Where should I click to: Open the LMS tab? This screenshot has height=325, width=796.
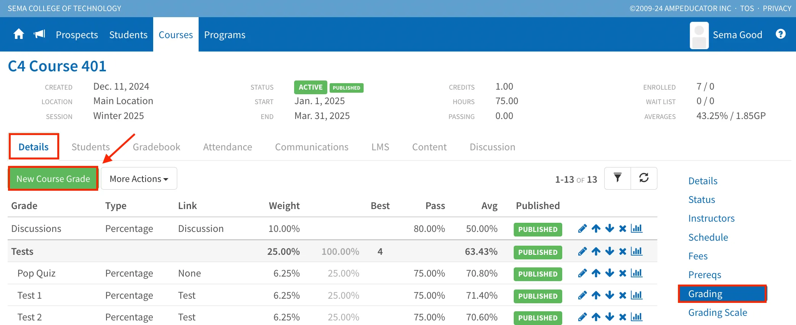pos(380,147)
